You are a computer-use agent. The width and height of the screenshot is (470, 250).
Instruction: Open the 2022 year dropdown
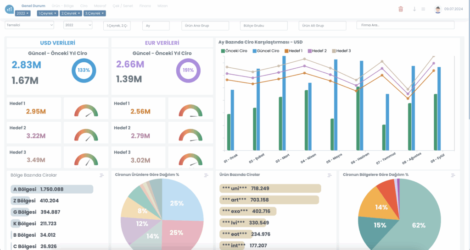point(78,26)
